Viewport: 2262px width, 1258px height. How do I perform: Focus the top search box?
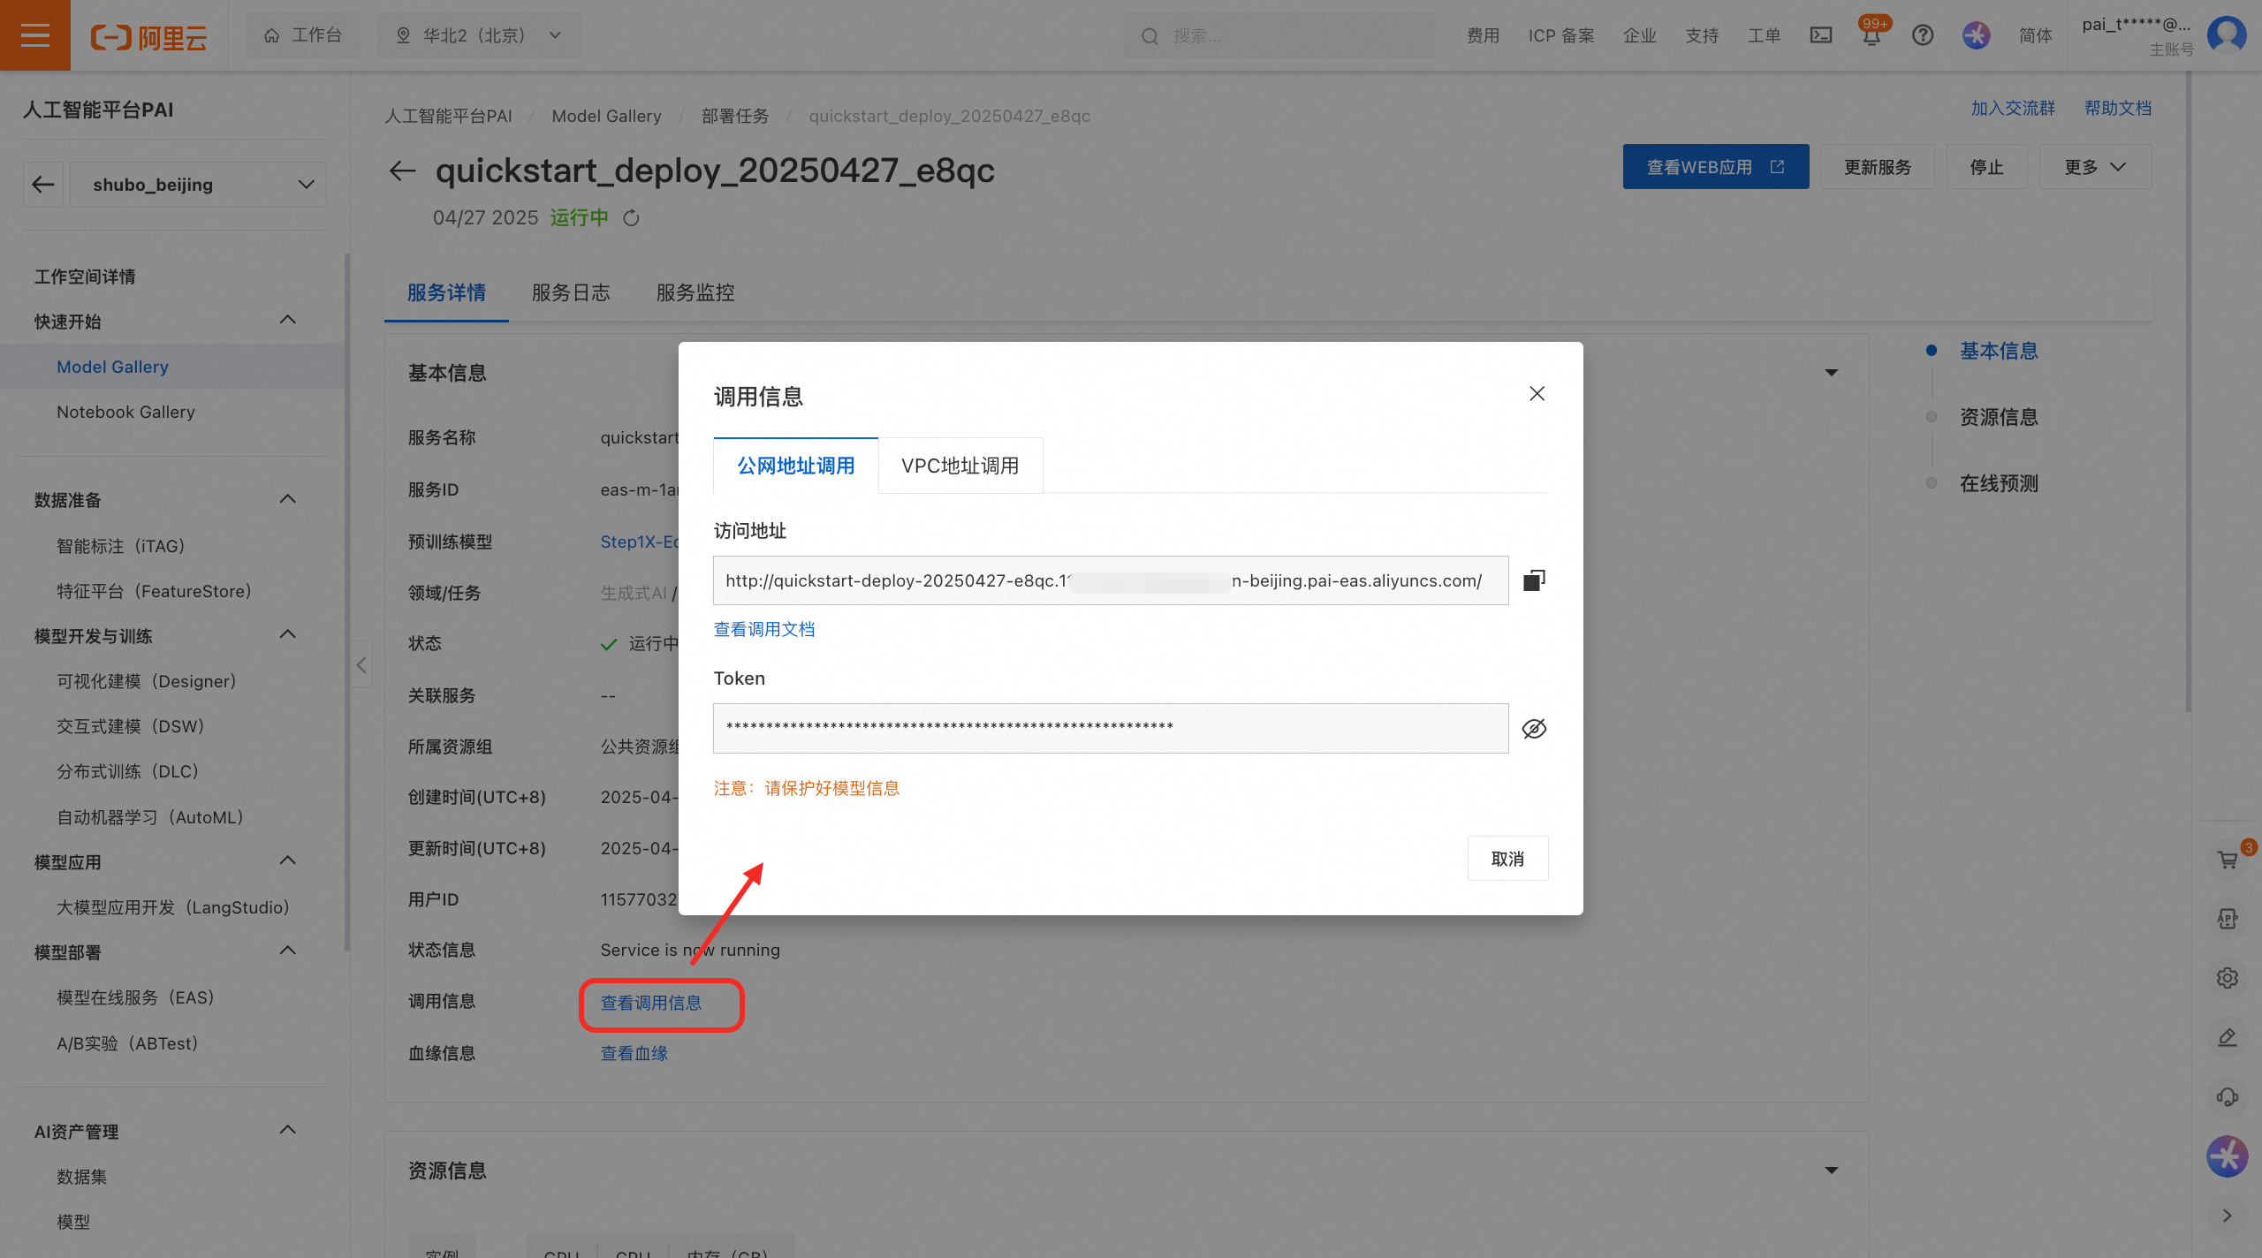[x=1279, y=36]
